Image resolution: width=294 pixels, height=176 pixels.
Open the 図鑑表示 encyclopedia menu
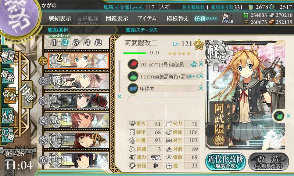(x=117, y=18)
